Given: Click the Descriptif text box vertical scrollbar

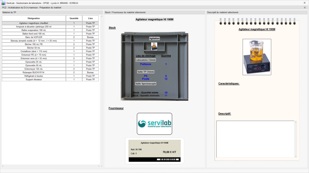Looking at the screenshot, I should click(295, 139).
